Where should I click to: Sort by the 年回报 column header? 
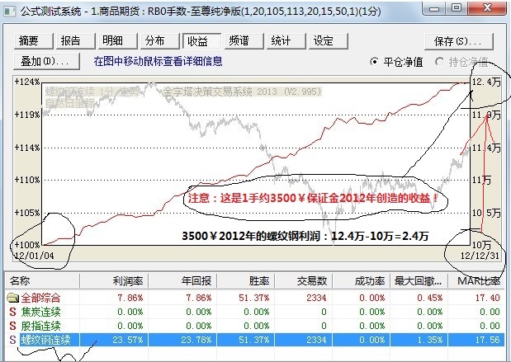[182, 280]
